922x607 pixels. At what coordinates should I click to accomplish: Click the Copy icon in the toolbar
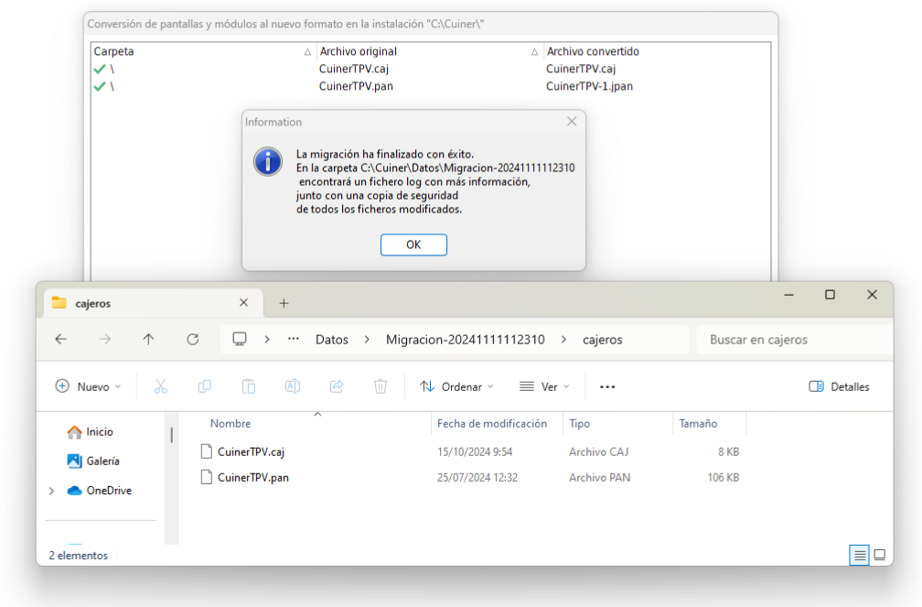tap(205, 386)
